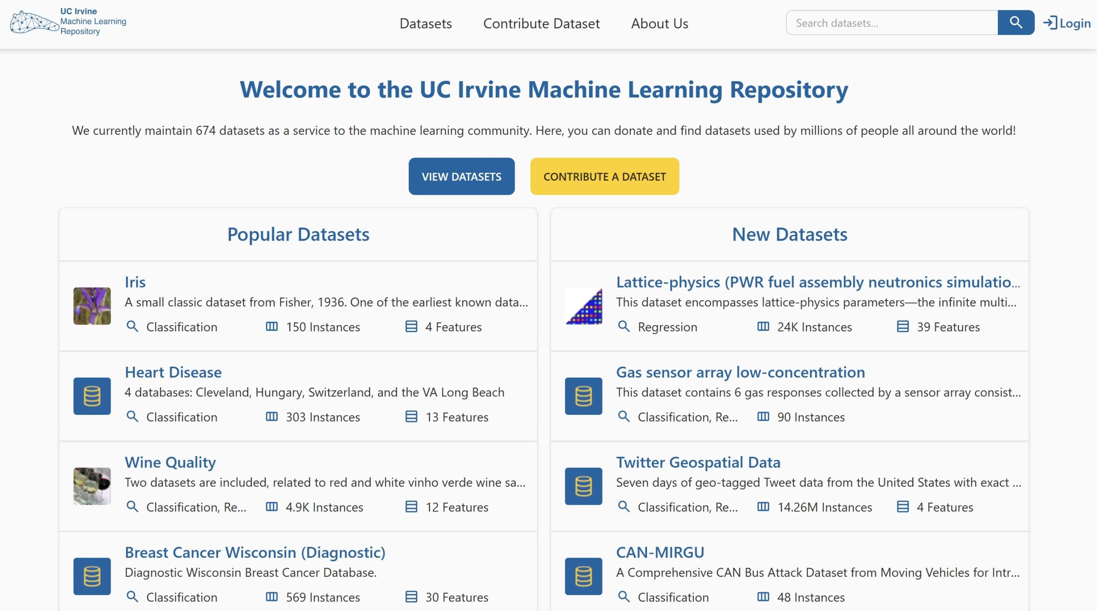Click the magnifier icon in Heart Disease row
The width and height of the screenshot is (1097, 611).
pyautogui.click(x=132, y=416)
